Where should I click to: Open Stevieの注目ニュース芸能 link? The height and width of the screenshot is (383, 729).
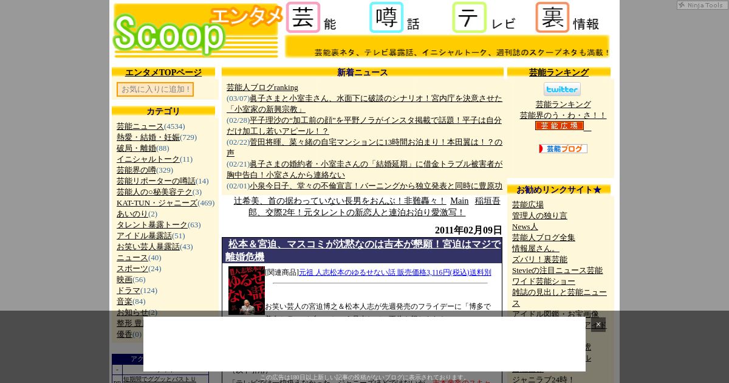[x=558, y=271]
